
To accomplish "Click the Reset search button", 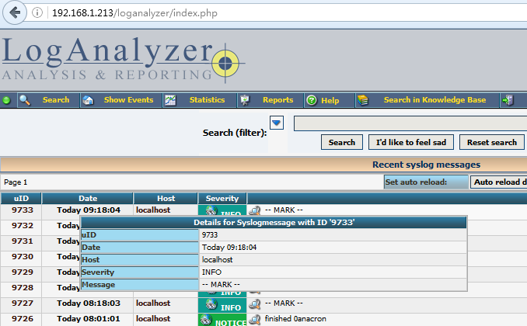I will pyautogui.click(x=492, y=142).
